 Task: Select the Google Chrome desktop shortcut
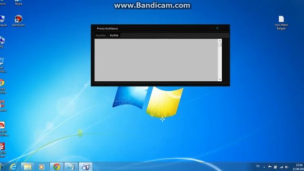pyautogui.click(x=2, y=86)
